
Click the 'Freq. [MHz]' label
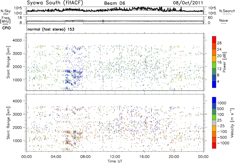point(5,20)
